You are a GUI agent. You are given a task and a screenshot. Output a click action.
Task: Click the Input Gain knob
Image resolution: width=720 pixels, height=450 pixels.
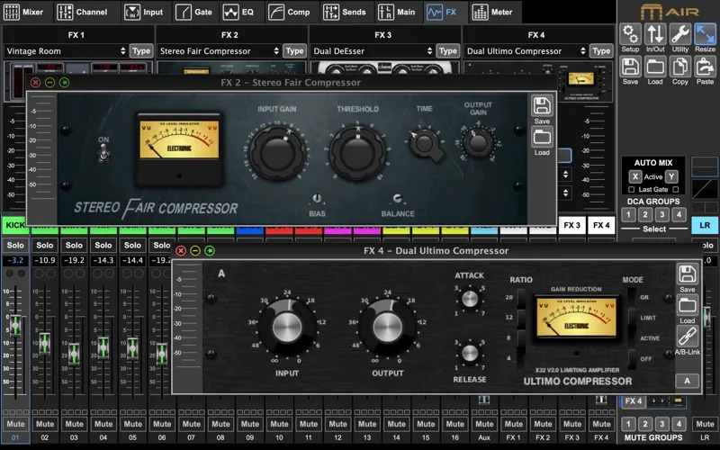[x=277, y=153]
